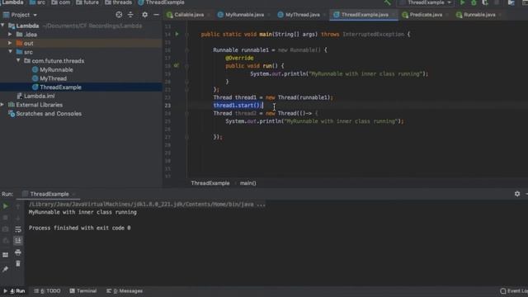Clear console with trash icon
Image resolution: width=528 pixels, height=297 pixels.
[x=18, y=264]
